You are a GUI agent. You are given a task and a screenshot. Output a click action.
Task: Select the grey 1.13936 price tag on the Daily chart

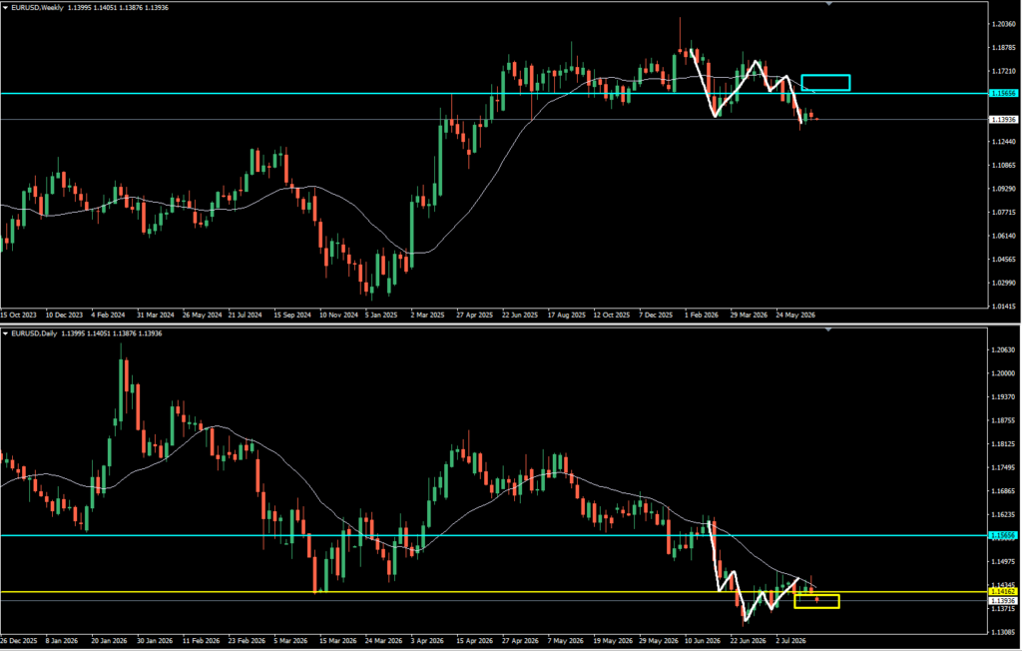1004,600
